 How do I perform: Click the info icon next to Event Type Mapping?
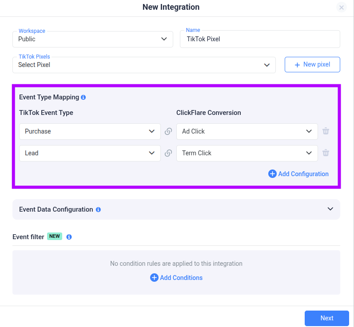pos(84,98)
